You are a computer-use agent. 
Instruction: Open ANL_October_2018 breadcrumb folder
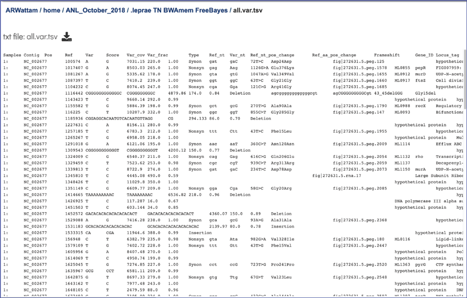pos(96,11)
